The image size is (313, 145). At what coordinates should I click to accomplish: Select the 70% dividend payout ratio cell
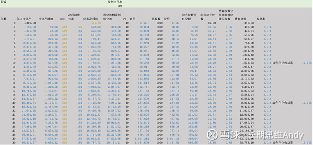click(x=120, y=6)
